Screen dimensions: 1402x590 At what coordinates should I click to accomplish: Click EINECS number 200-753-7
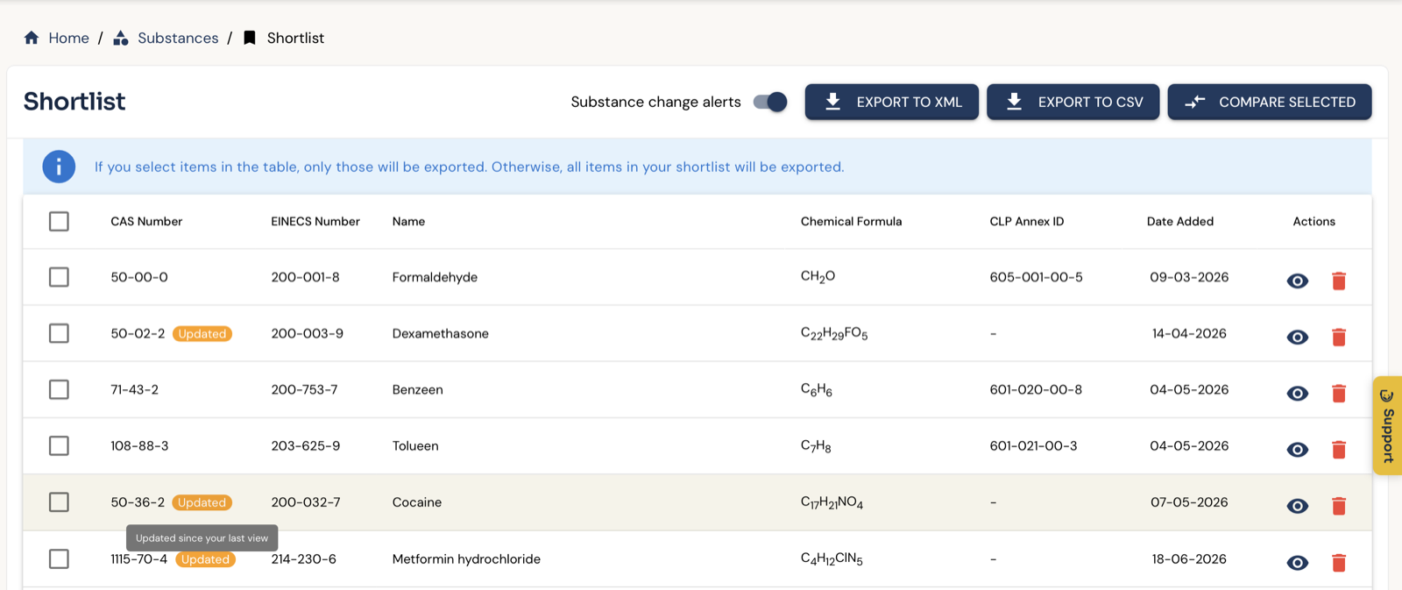(304, 389)
